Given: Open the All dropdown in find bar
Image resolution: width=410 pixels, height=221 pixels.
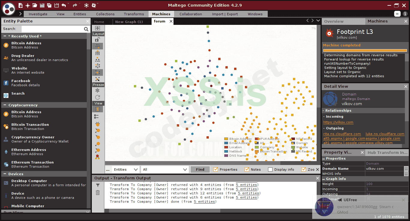Looking at the screenshot, I should 165,169.
